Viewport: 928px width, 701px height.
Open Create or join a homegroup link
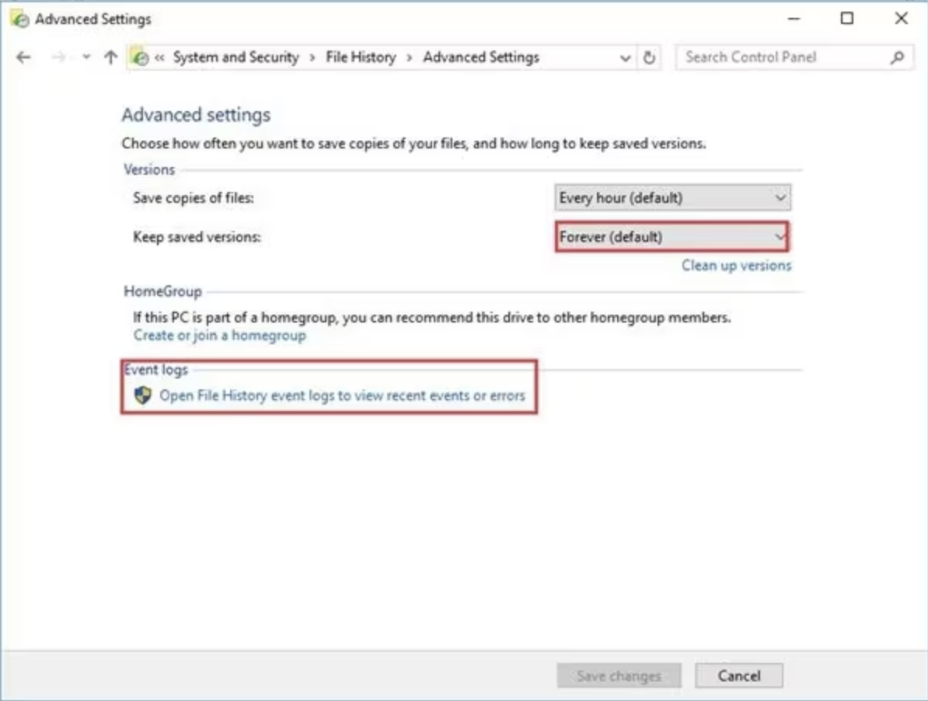[x=220, y=336]
